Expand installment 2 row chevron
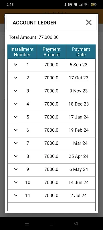103x230 pixels. tap(16, 78)
